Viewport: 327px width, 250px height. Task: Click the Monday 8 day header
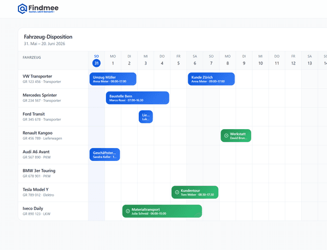coord(227,60)
